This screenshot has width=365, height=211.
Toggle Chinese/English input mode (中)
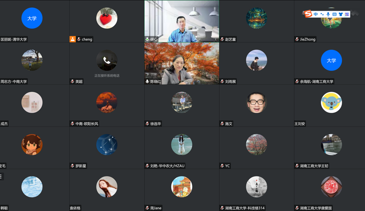pos(316,14)
